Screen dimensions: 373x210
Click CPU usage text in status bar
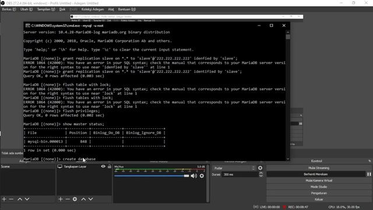coord(344,207)
